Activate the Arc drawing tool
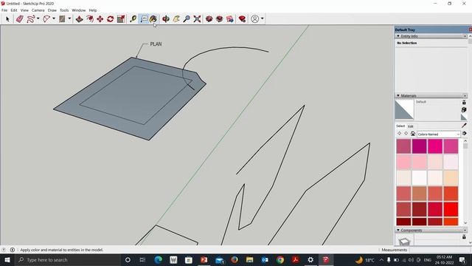Viewport: 472px width, 266px height. click(46, 19)
